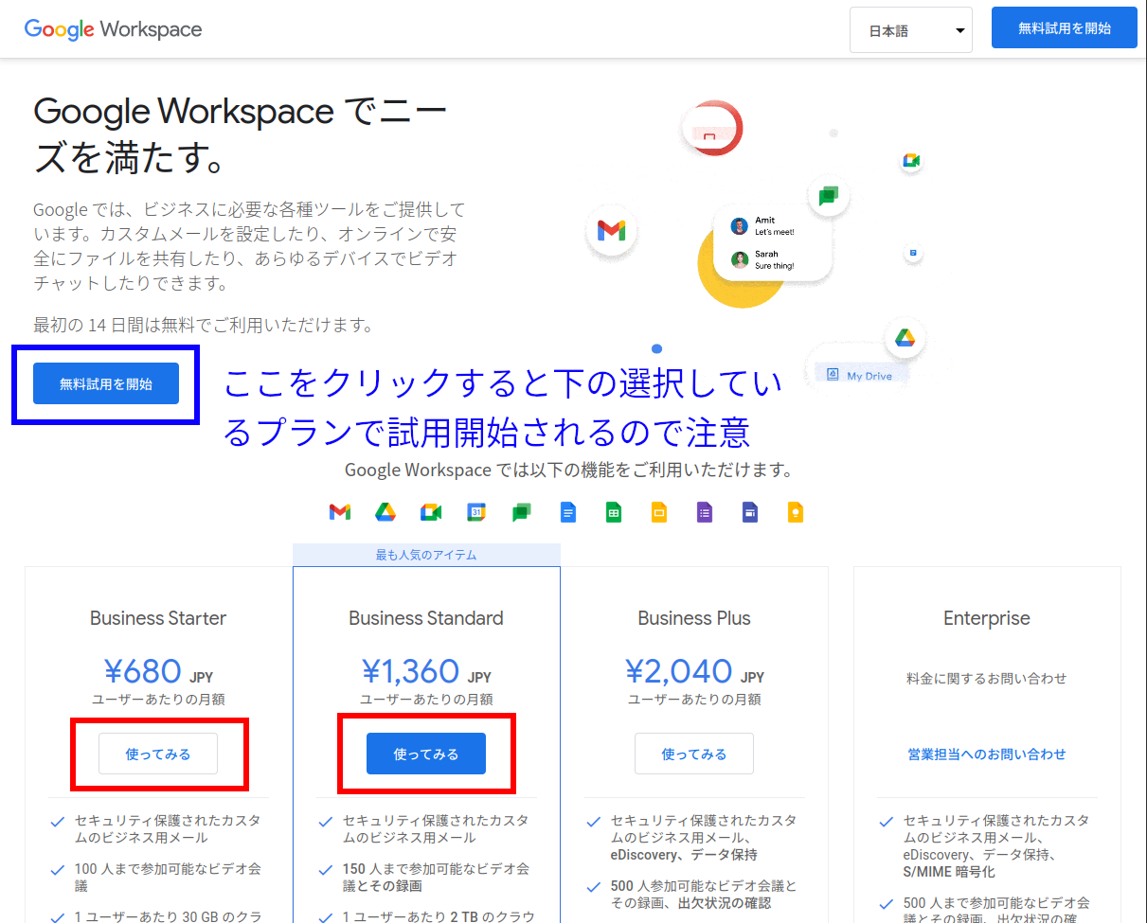Click the yellow Google Slides icon
This screenshot has height=923, width=1147.
point(659,512)
